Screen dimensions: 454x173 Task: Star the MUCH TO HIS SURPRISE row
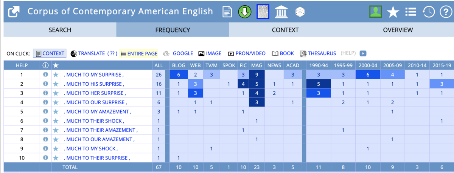tap(56, 84)
